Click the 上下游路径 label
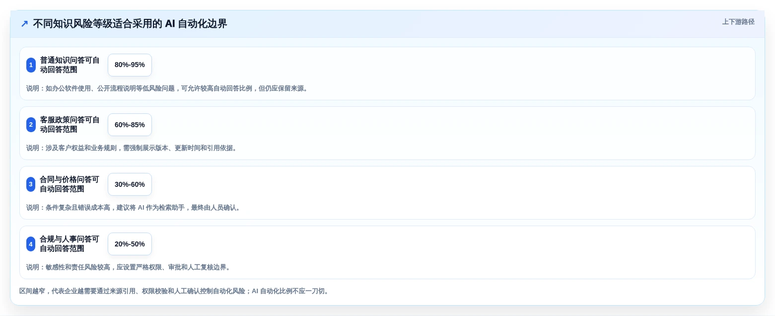 (738, 22)
